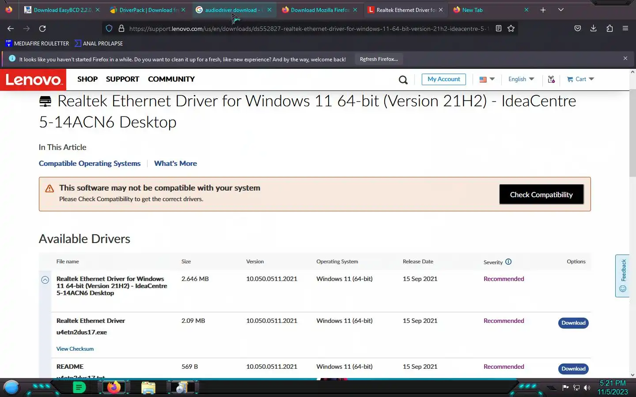
Task: Go back to the previous page
Action: click(x=11, y=29)
